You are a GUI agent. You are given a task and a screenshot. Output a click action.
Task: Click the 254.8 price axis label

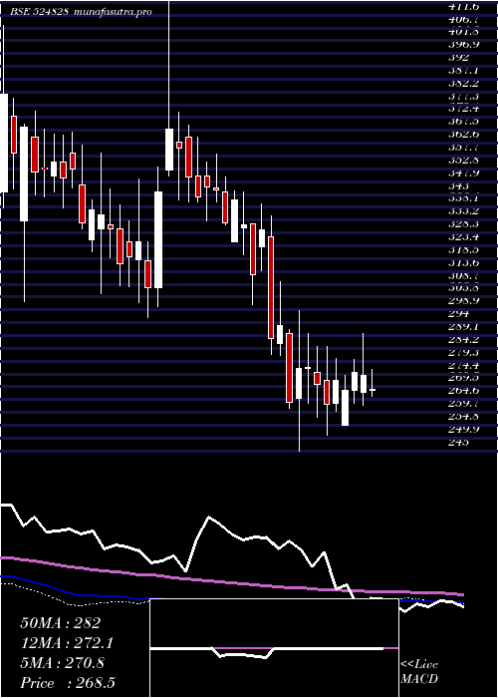(x=464, y=417)
